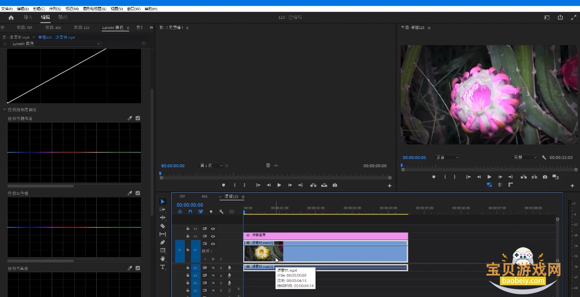Toggle lock on V2 track
Image resolution: width=580 pixels, height=297 pixels.
pos(188,236)
